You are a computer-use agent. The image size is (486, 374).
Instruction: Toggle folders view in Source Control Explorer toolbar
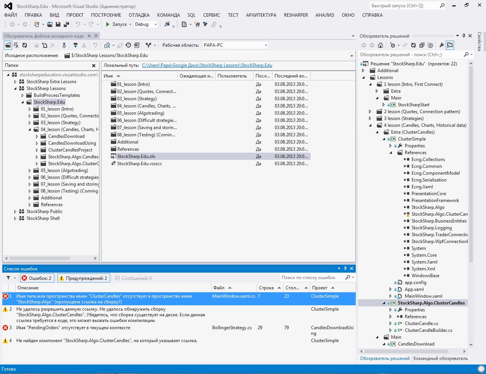8,45
